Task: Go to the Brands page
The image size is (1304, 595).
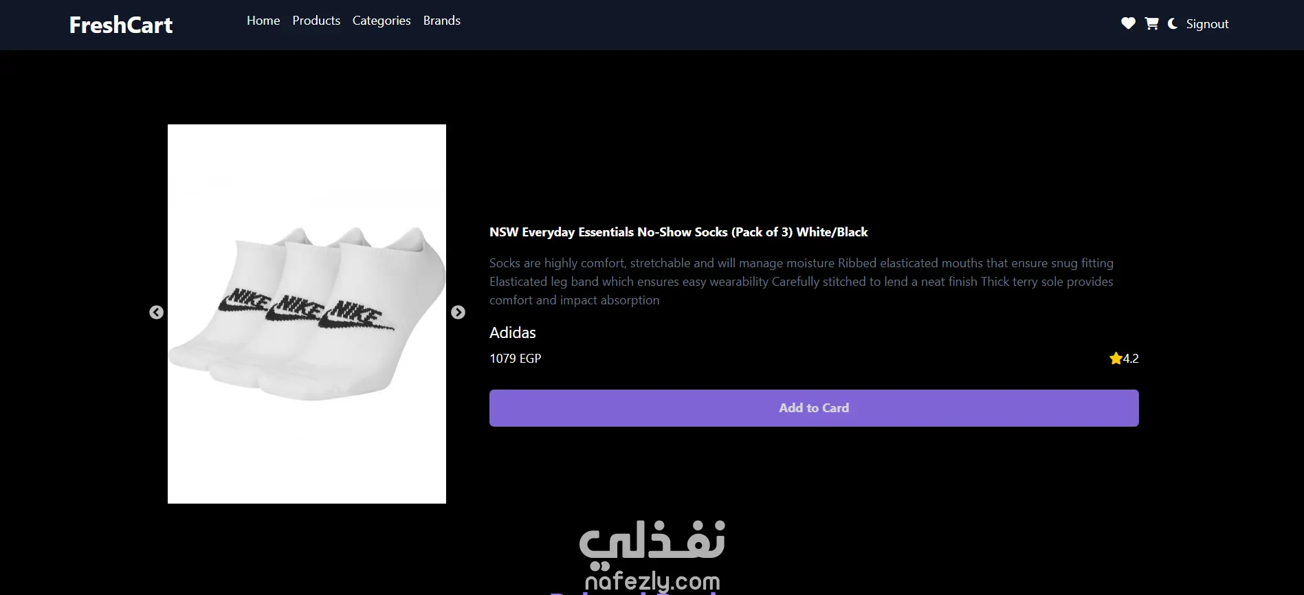Action: point(442,21)
